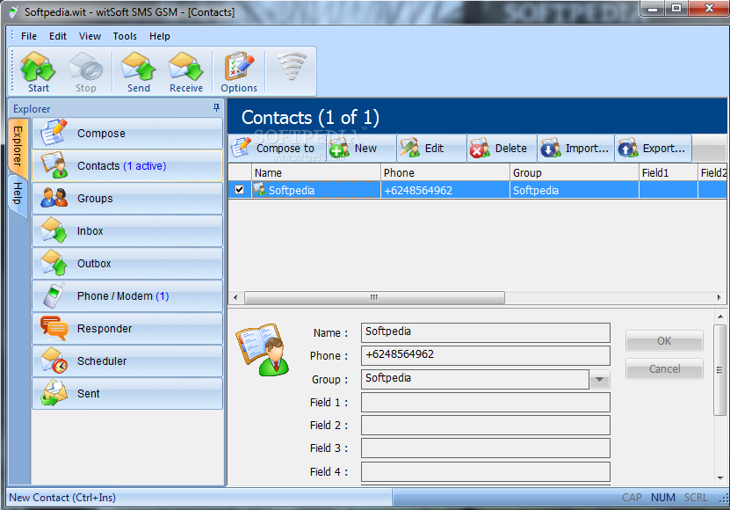
Task: Open the Edit menu
Action: click(58, 36)
